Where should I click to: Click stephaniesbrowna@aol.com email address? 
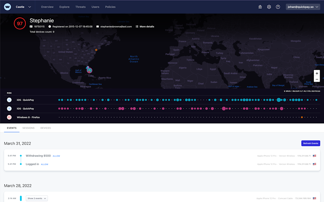(x=116, y=27)
